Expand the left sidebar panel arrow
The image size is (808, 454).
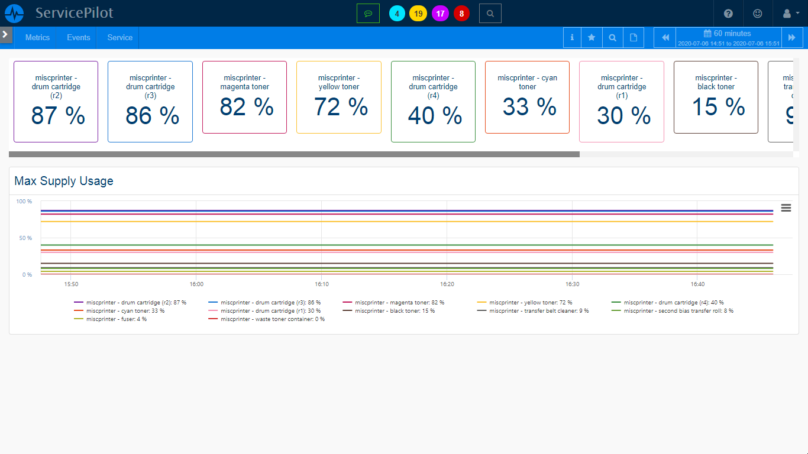pyautogui.click(x=5, y=34)
